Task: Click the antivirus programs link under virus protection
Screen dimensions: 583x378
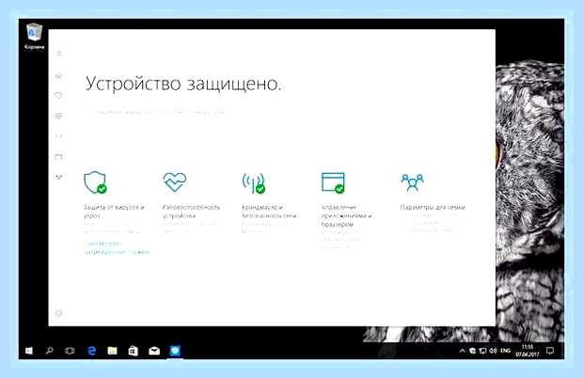Action: [117, 248]
